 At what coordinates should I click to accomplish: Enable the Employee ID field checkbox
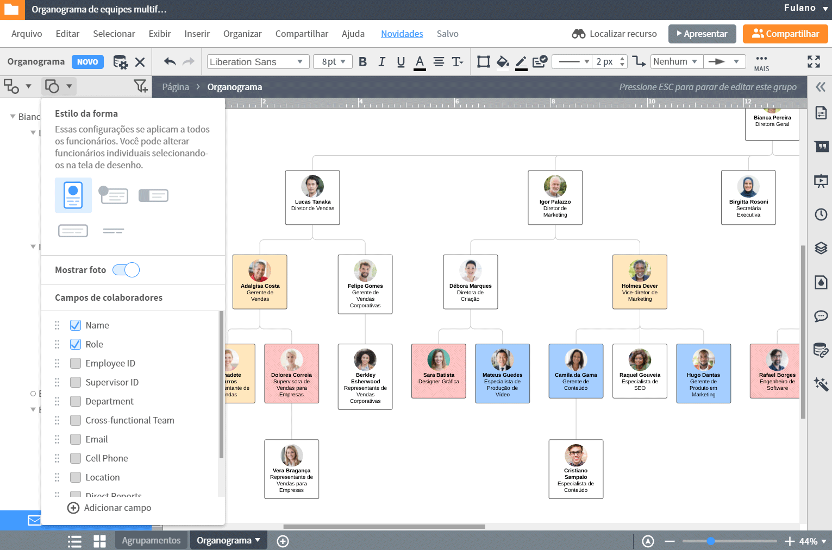75,363
